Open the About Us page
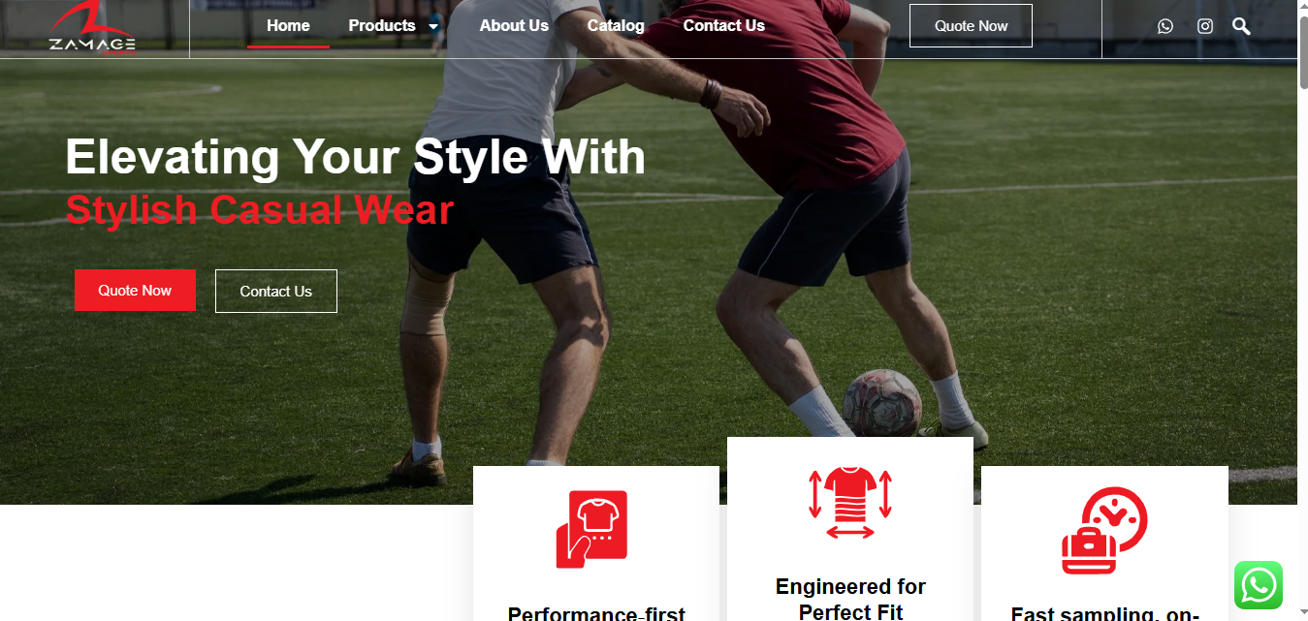The image size is (1308, 621). click(514, 26)
